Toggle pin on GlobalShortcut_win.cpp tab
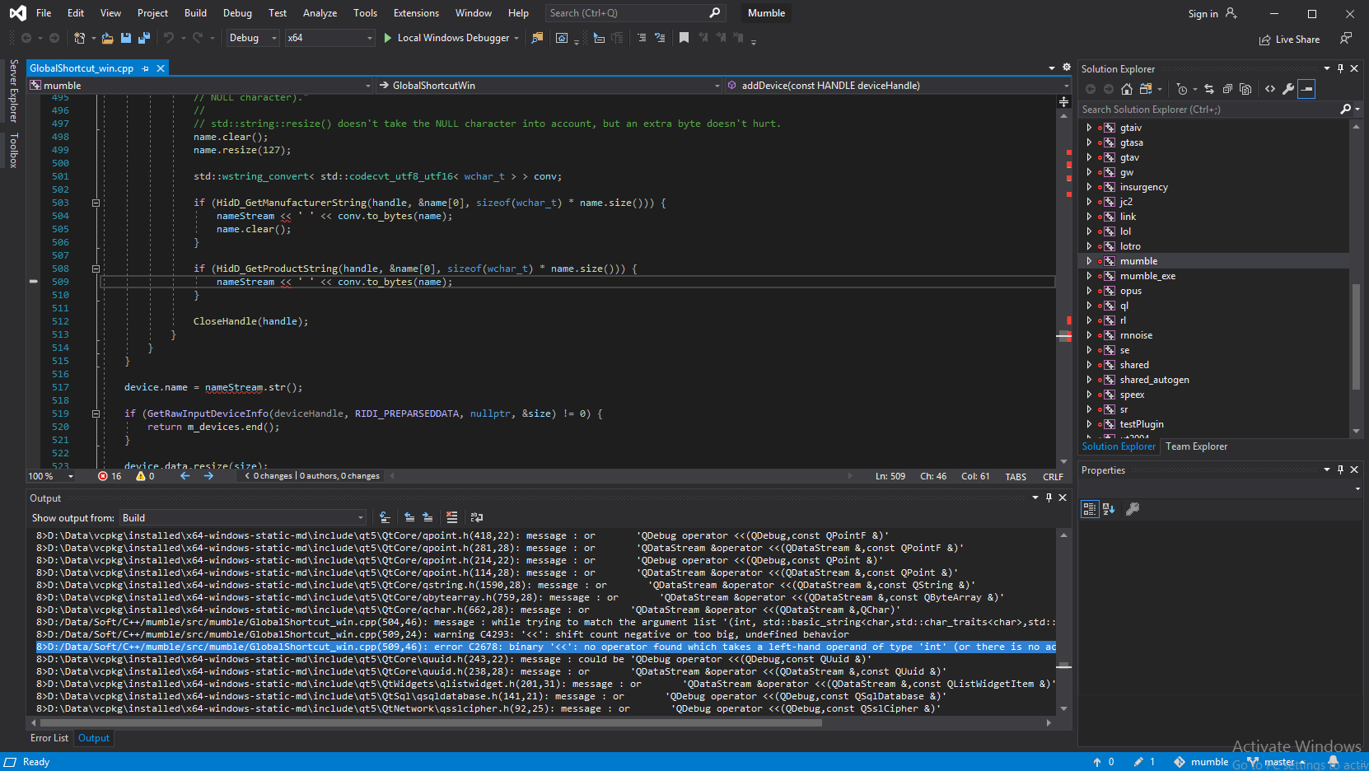Screen dimensions: 1369x771 coord(146,68)
